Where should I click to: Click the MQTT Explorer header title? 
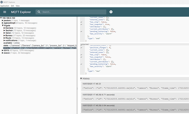point(21,12)
